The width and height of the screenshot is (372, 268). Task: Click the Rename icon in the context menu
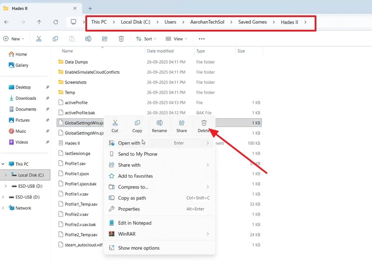coord(159,124)
